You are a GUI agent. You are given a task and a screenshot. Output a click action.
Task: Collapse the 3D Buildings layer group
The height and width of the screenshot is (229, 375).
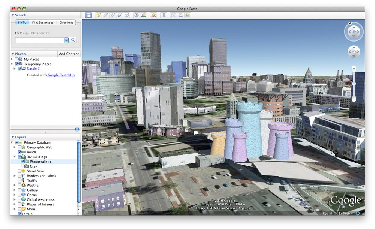click(15, 157)
